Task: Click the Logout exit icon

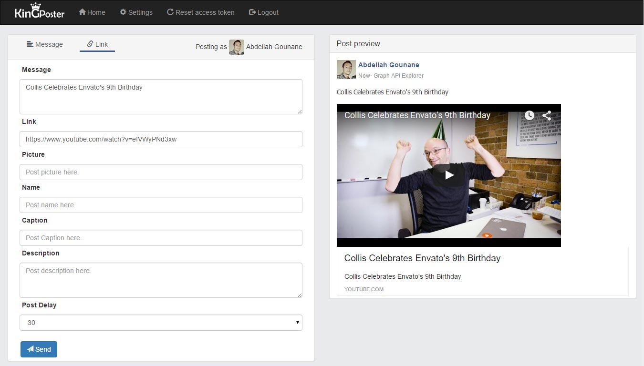Action: 252,12
